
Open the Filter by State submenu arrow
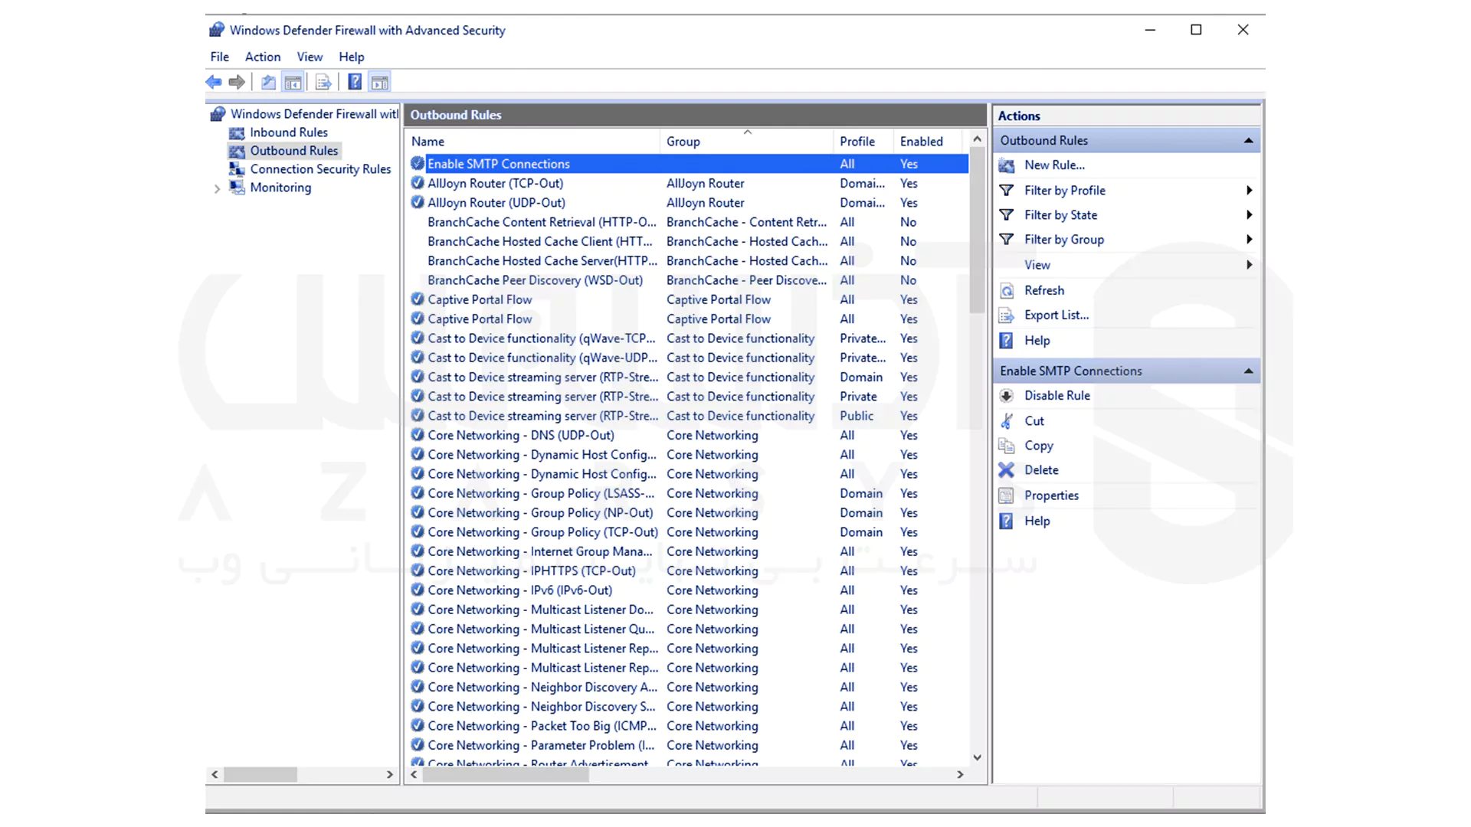(x=1249, y=215)
